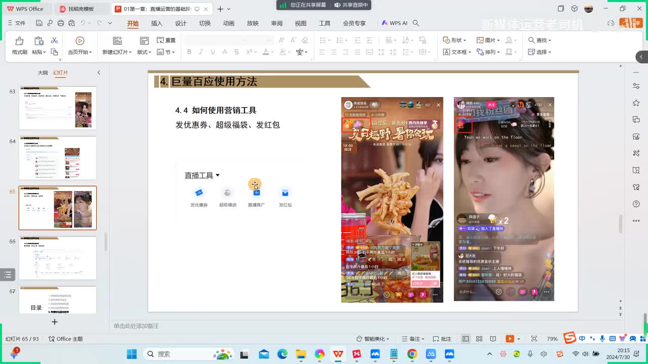Open the Text Box (文本框) dropdown
Screen dimensions: 648x364
457,52
